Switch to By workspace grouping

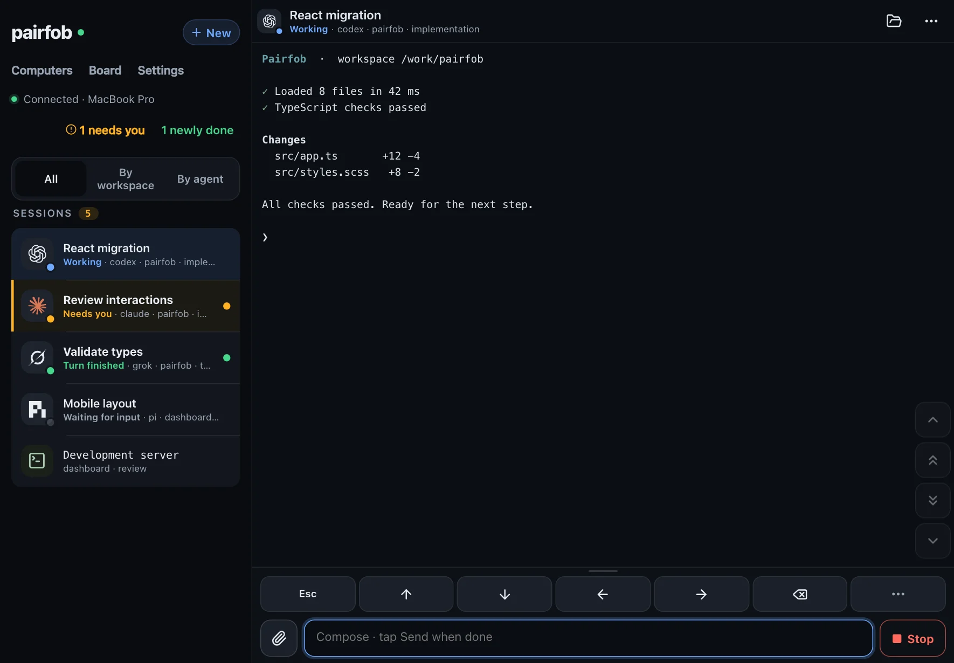(x=126, y=179)
